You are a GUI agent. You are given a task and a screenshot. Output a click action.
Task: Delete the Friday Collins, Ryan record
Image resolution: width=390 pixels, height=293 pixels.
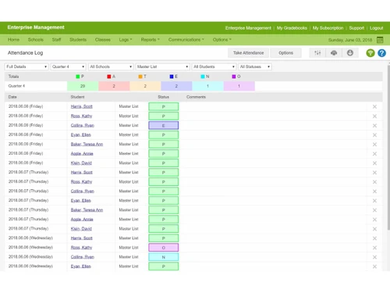point(374,126)
